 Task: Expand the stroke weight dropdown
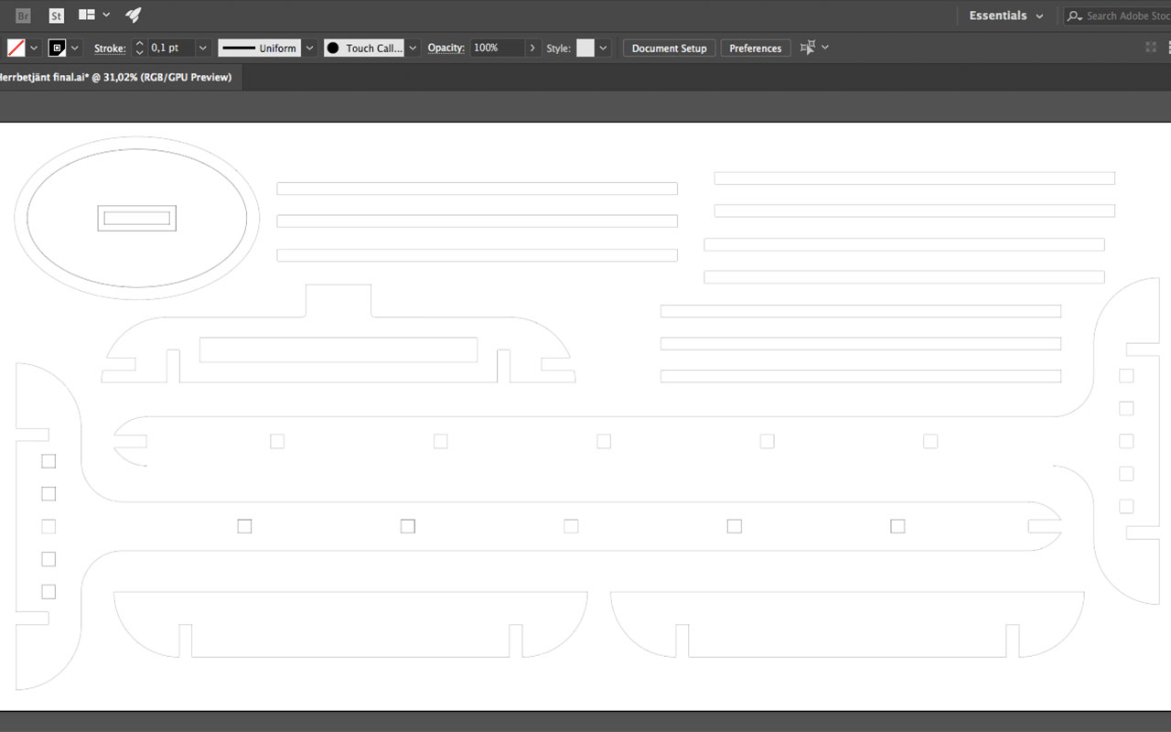click(202, 48)
